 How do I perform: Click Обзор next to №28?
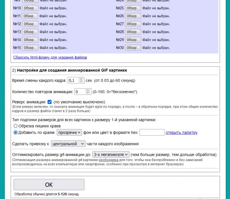pyautogui.click(x=133, y=32)
